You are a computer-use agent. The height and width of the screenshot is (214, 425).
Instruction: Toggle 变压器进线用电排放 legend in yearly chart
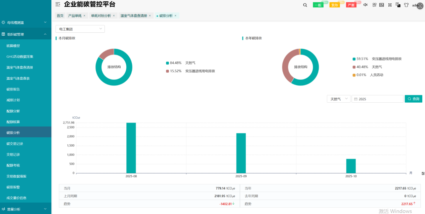[377, 59]
